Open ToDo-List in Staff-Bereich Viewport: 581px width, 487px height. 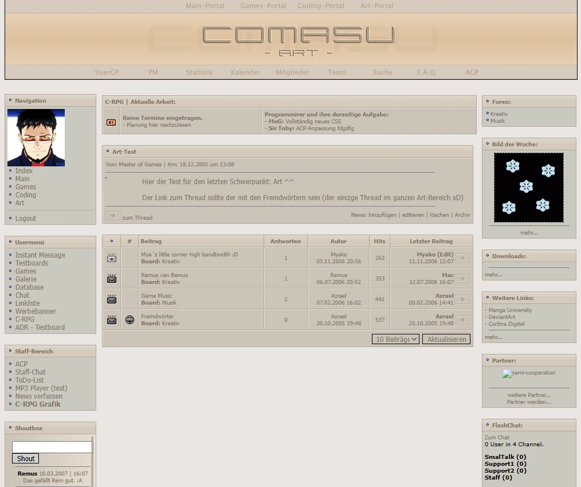click(x=29, y=380)
